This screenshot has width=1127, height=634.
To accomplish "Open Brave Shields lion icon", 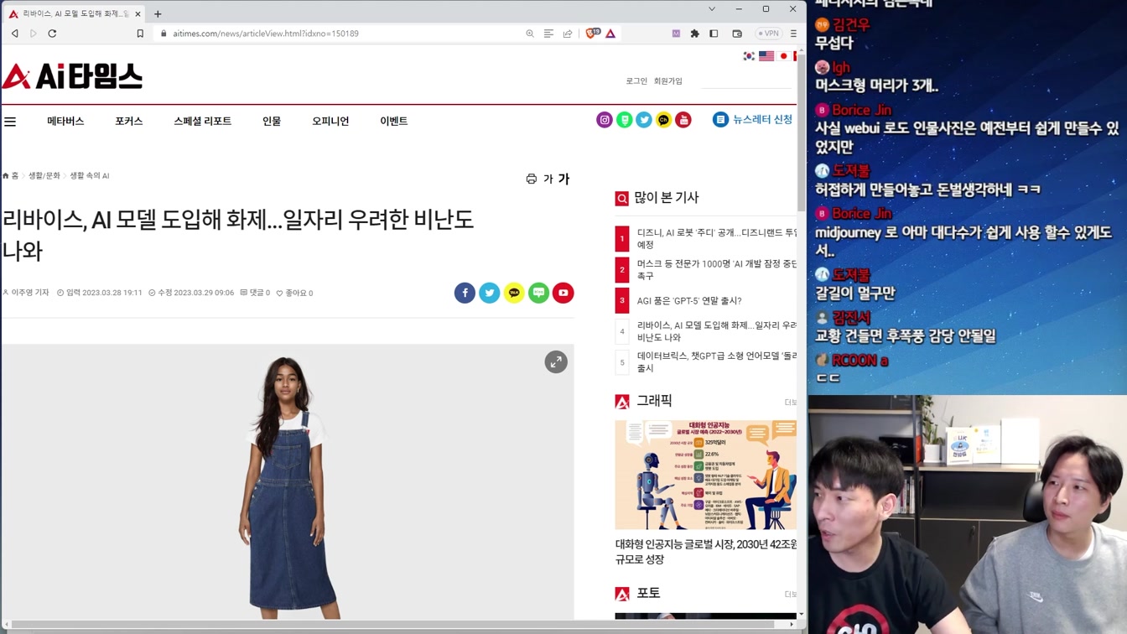I will pyautogui.click(x=592, y=34).
